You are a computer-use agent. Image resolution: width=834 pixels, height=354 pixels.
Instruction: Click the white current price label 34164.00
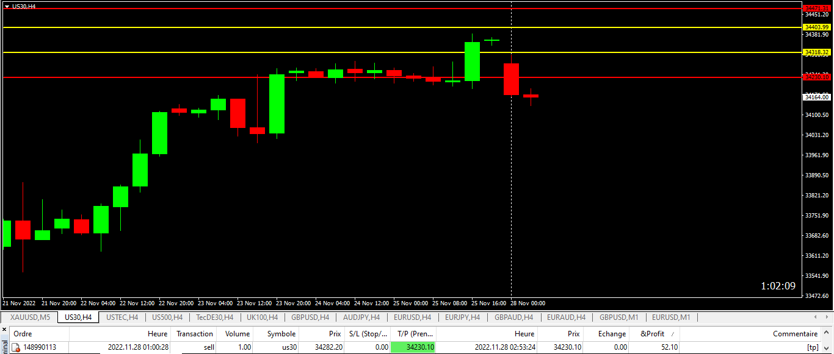coord(817,97)
